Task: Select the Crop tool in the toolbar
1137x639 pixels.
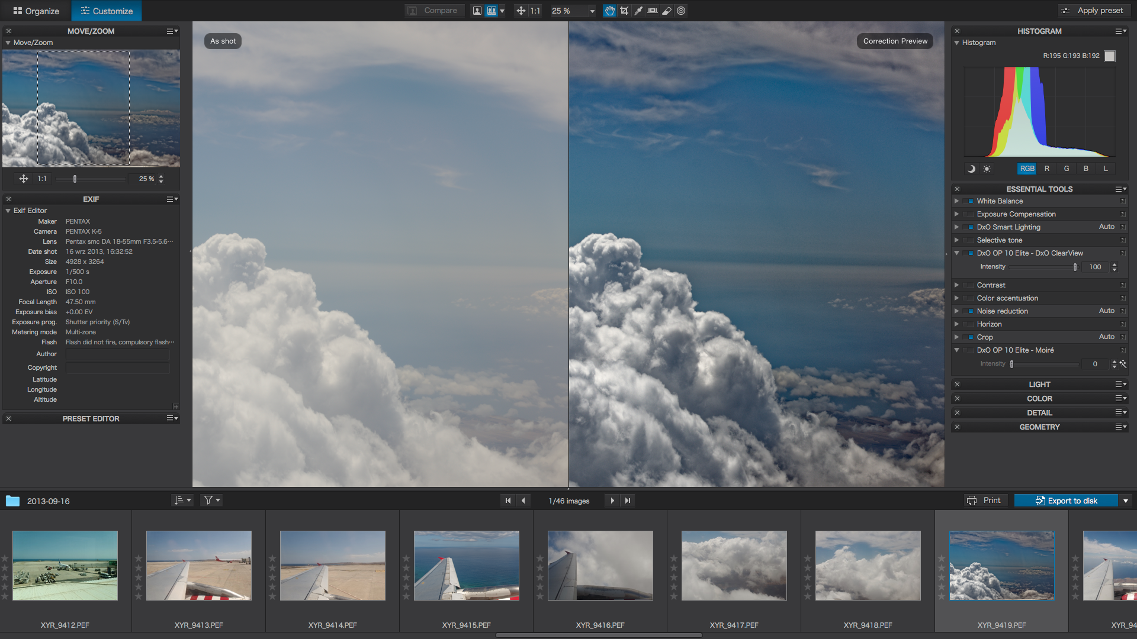Action: pos(624,11)
